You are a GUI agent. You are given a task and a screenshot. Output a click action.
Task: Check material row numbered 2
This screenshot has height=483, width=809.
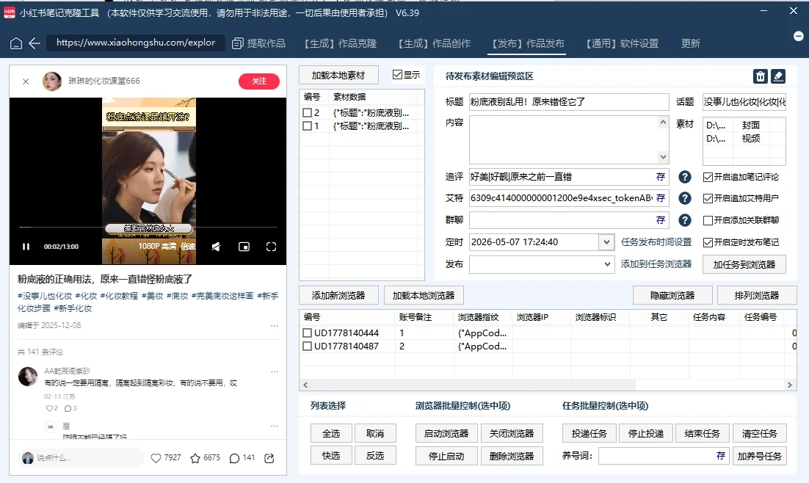[307, 112]
